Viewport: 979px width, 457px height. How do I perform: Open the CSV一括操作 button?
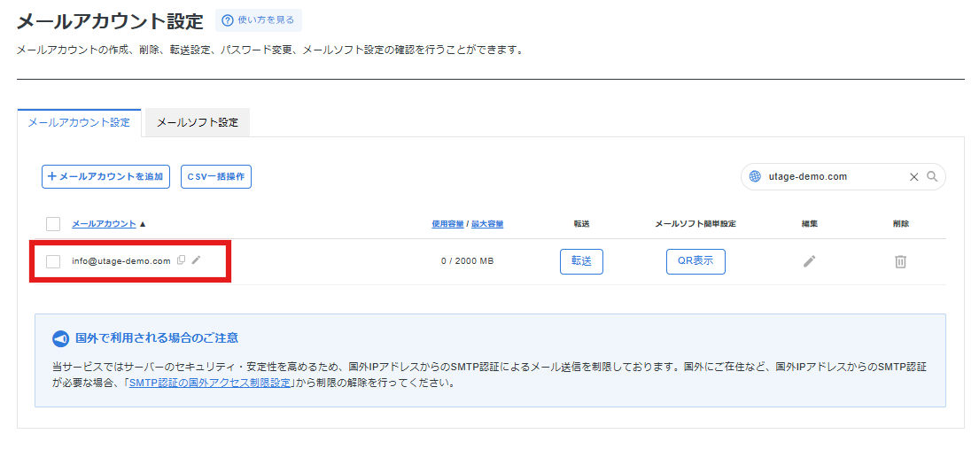point(216,177)
